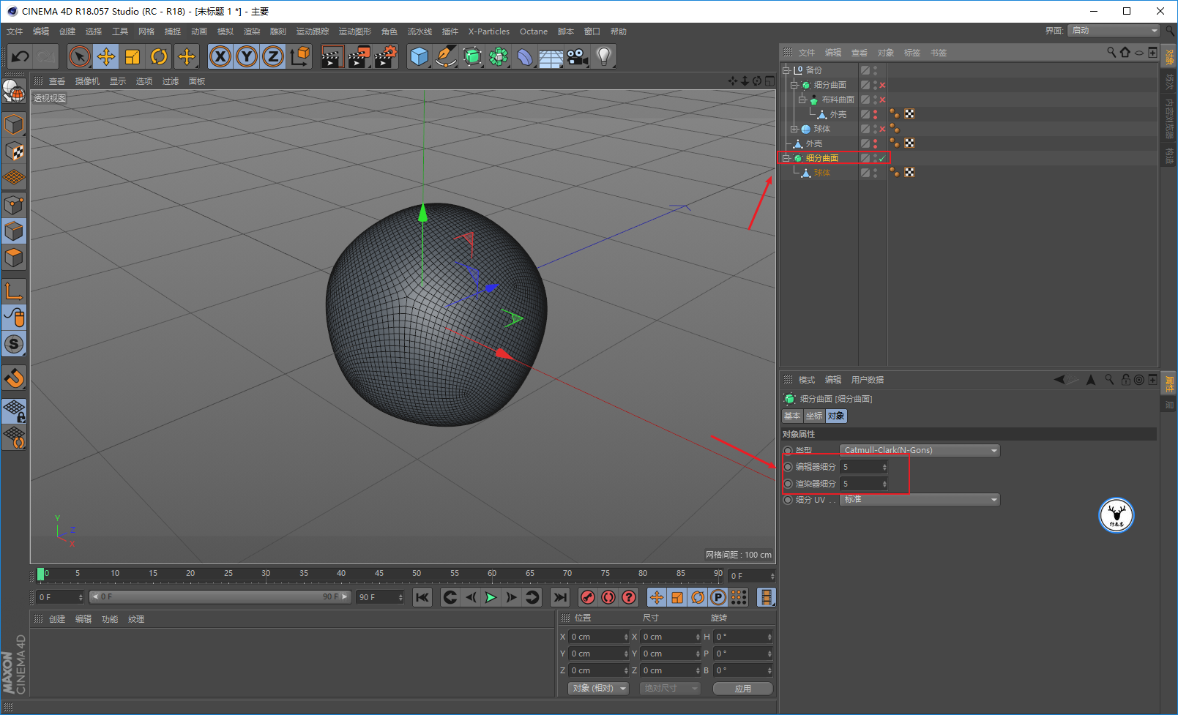Enable 布料曲面 via red X mark

[x=882, y=100]
